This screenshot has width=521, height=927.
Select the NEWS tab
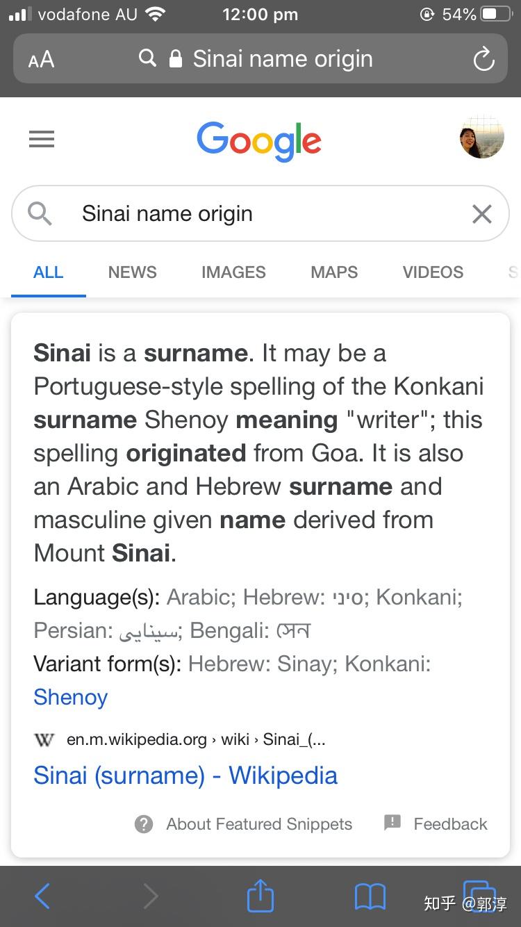132,272
